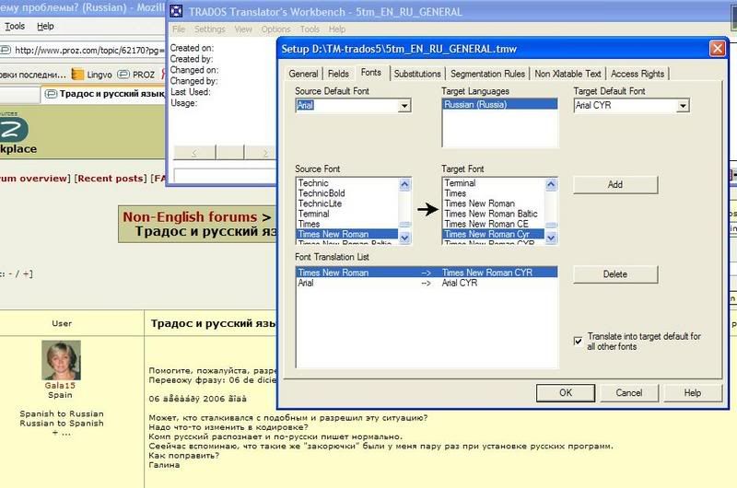Open File menu in TRADOS Workbench

click(x=179, y=29)
